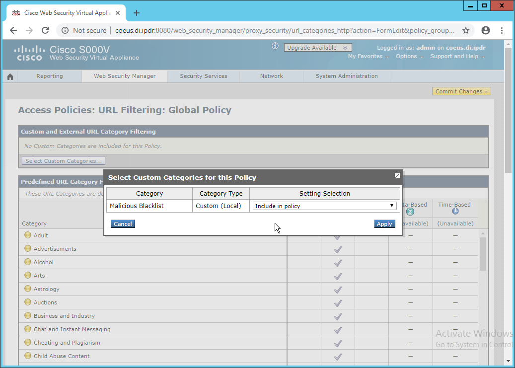This screenshot has height=368, width=515.
Task: Toggle the Cheating and Plagiarism checkmark
Action: pos(338,344)
